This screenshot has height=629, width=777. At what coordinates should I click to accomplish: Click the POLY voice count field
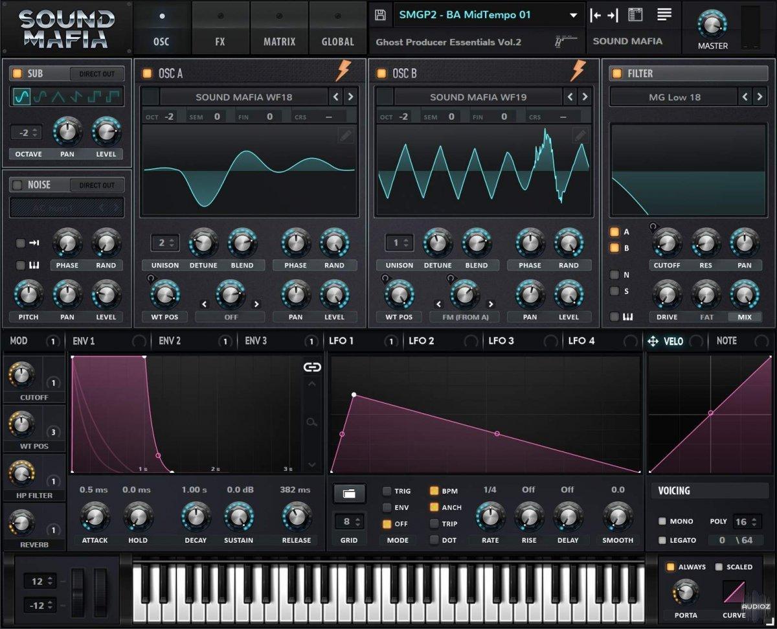pyautogui.click(x=748, y=521)
